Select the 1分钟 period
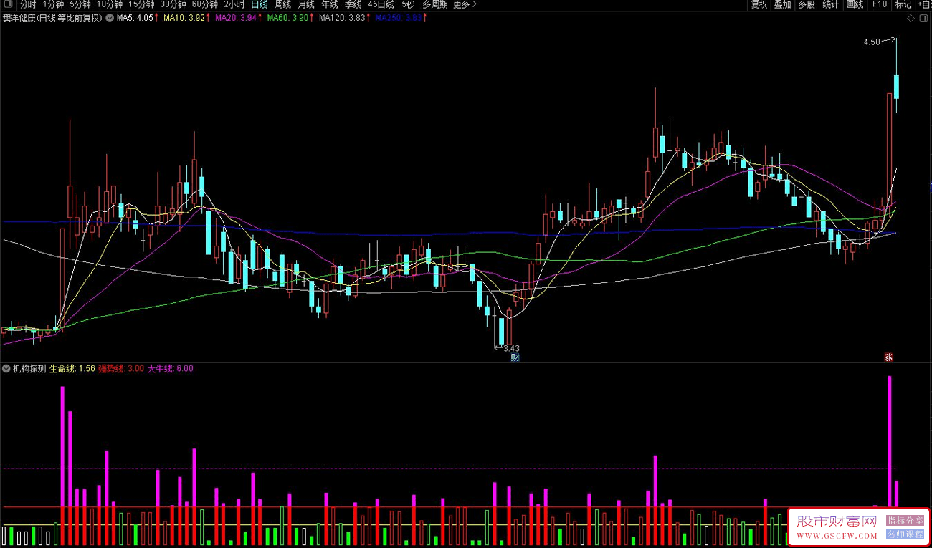932x548 pixels. pyautogui.click(x=54, y=4)
